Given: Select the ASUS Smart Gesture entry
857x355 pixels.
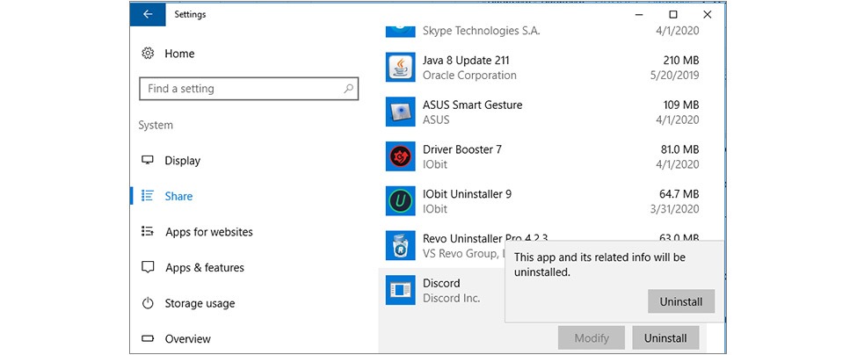Looking at the screenshot, I should click(x=542, y=112).
